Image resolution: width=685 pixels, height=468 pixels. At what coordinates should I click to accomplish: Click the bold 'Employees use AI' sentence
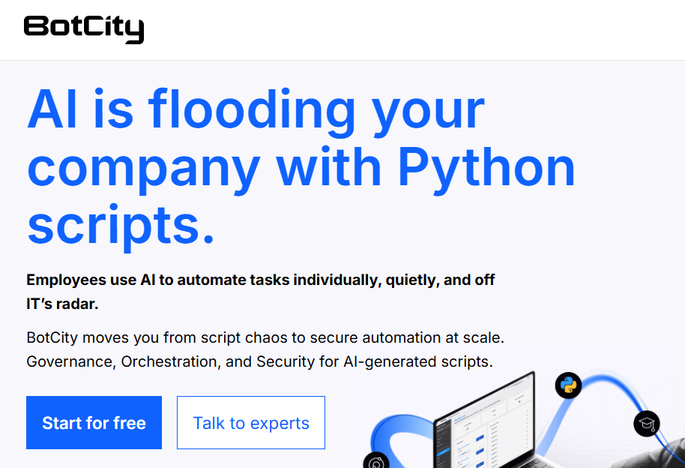pyautogui.click(x=260, y=280)
